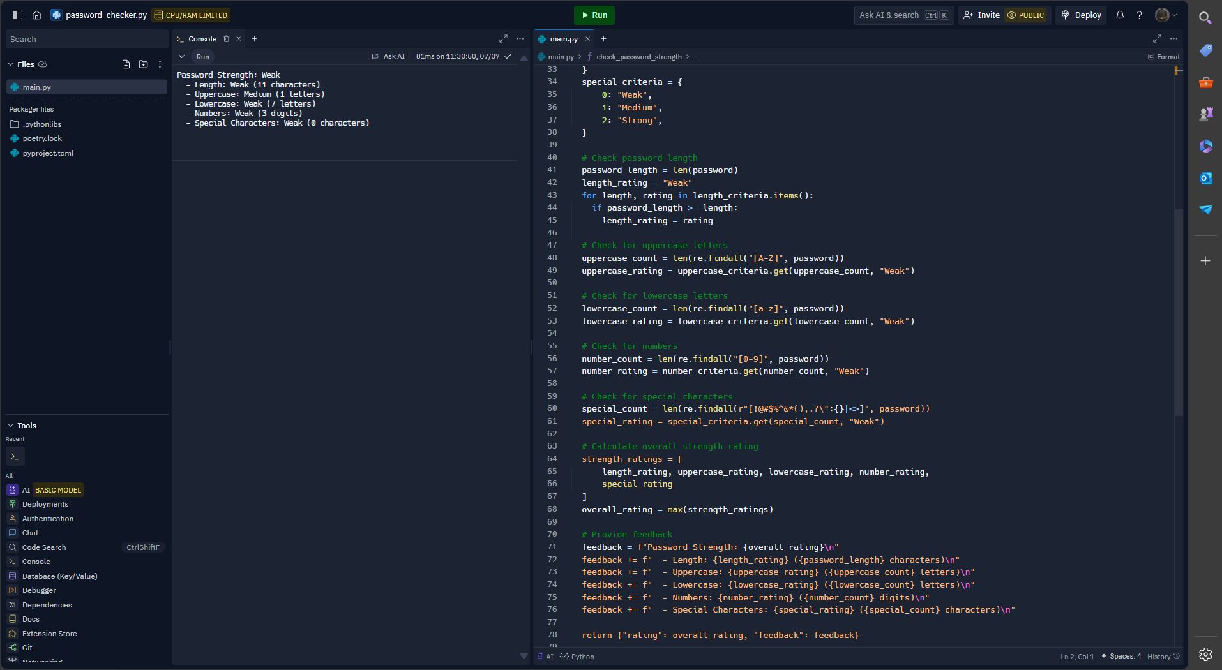The width and height of the screenshot is (1222, 670).
Task: Click the home icon in top bar
Action: click(36, 15)
